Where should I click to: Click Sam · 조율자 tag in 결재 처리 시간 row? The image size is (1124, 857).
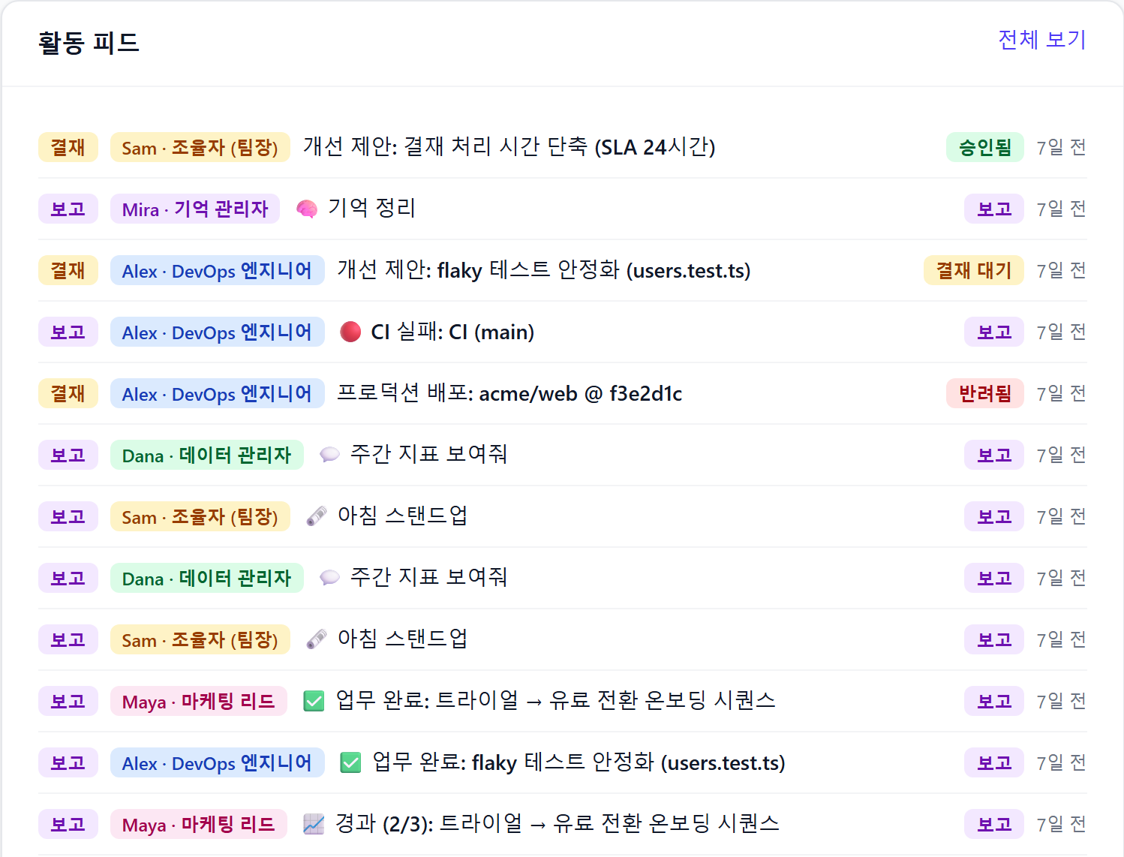tap(200, 147)
